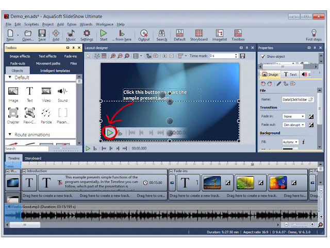Image resolution: width=330 pixels, height=248 pixels.
Task: Open grid options dropdown arrow
Action: (x=141, y=56)
